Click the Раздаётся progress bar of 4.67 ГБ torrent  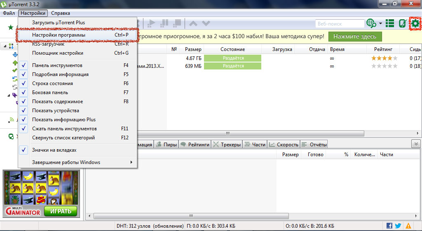point(232,58)
